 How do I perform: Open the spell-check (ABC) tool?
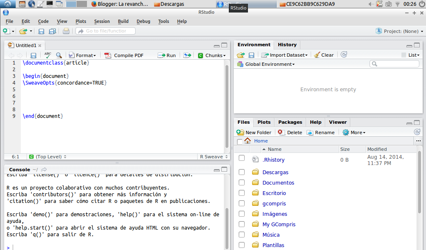point(47,55)
